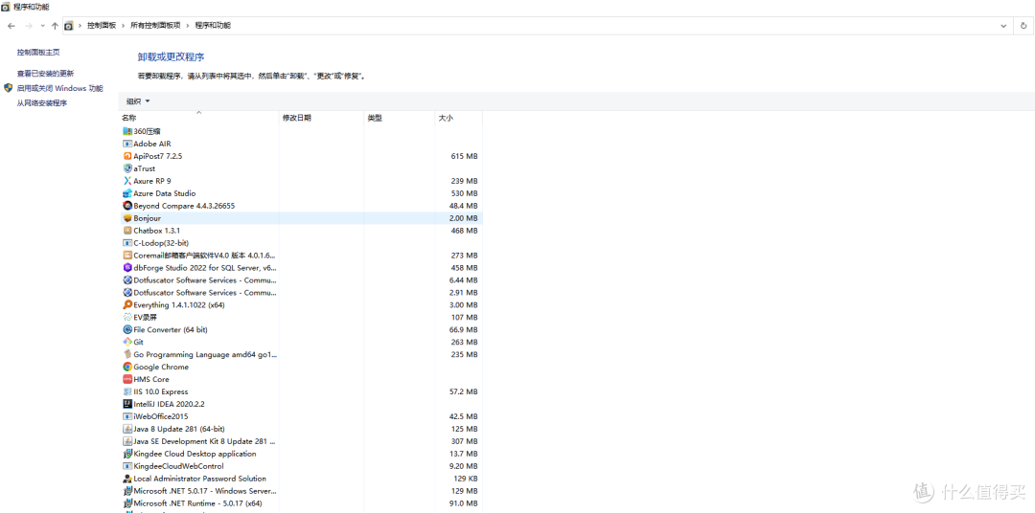Click the shield icon beside 启用或关闭 Windows 功能
The image size is (1035, 513).
click(x=9, y=88)
